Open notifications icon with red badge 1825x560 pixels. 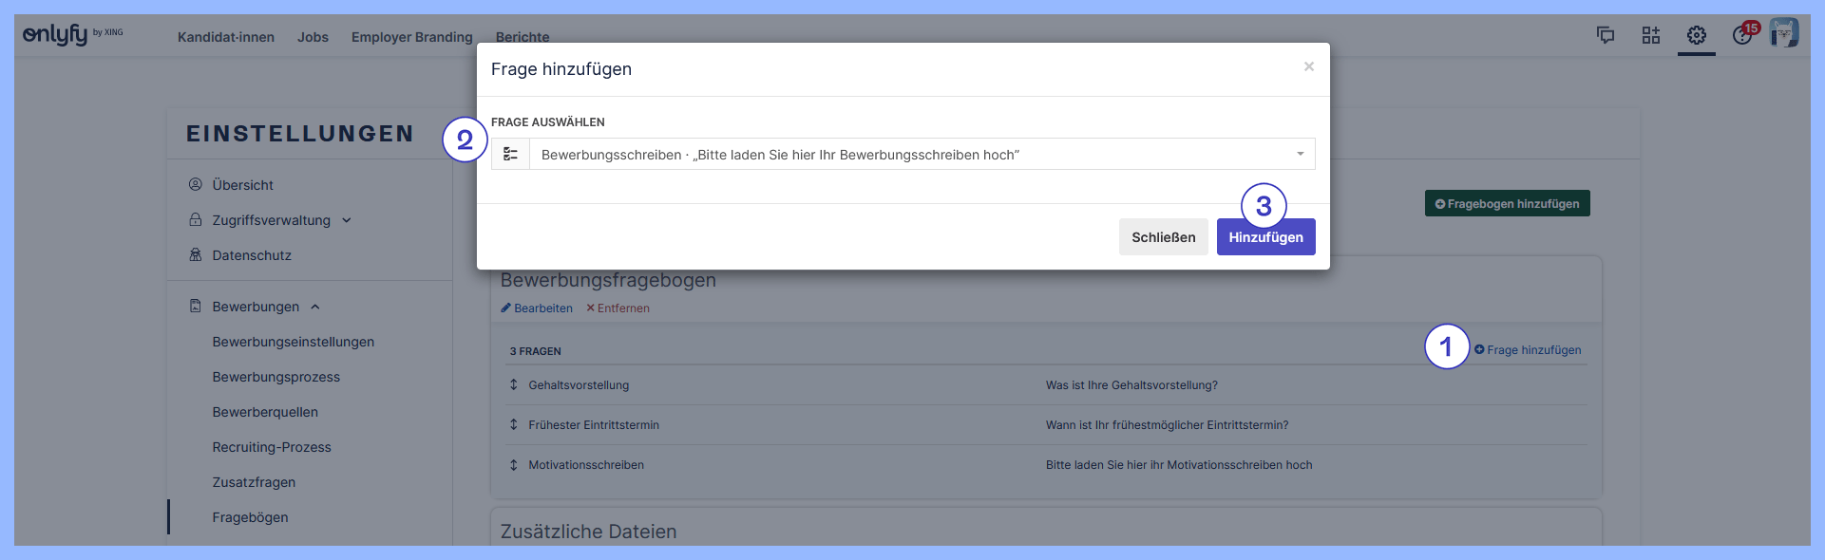pyautogui.click(x=1742, y=35)
